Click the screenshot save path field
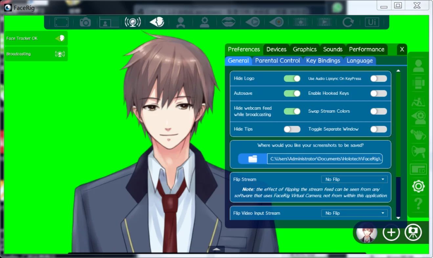The width and height of the screenshot is (433, 258). point(325,159)
